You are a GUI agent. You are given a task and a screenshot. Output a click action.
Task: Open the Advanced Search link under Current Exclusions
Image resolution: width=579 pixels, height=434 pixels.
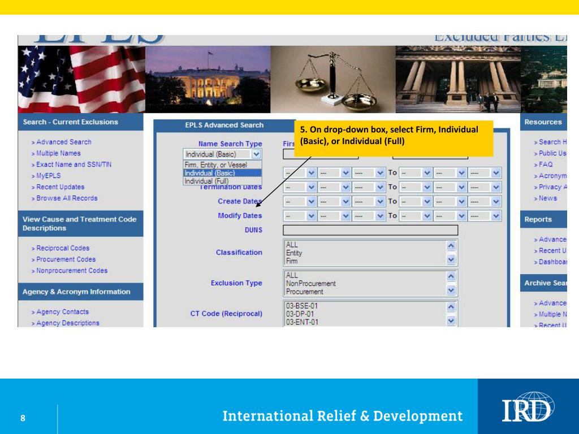click(x=63, y=142)
